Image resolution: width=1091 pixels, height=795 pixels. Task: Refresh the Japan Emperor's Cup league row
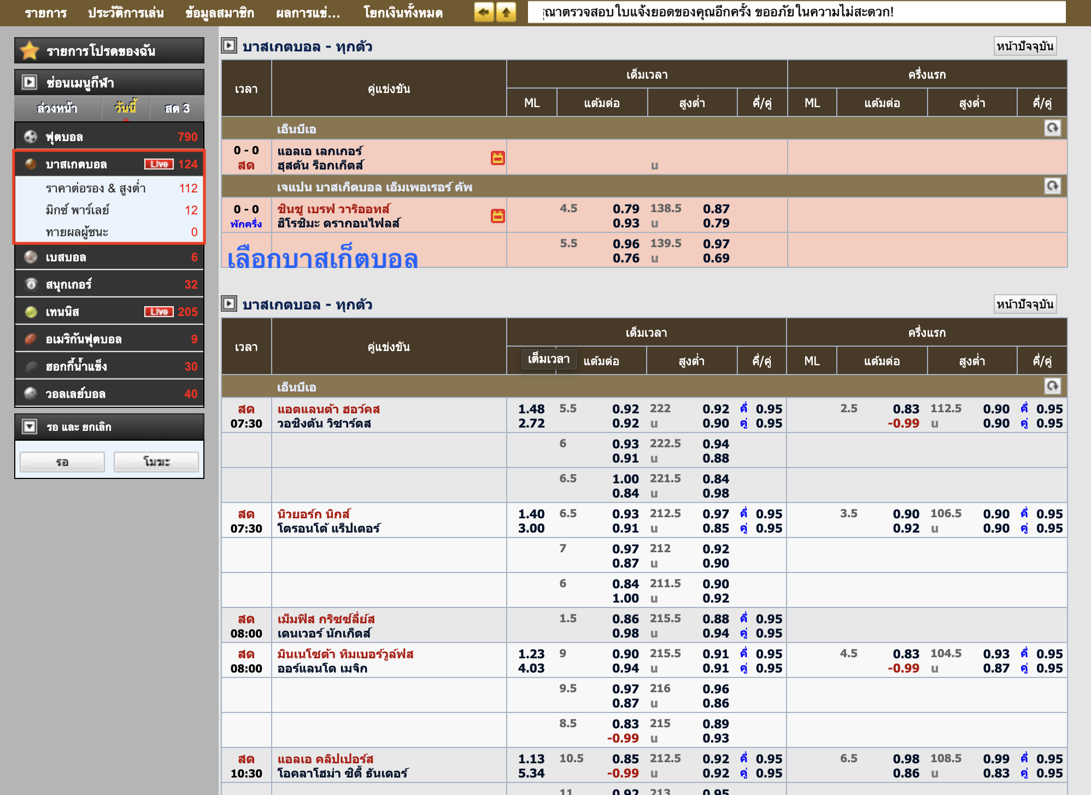1052,186
